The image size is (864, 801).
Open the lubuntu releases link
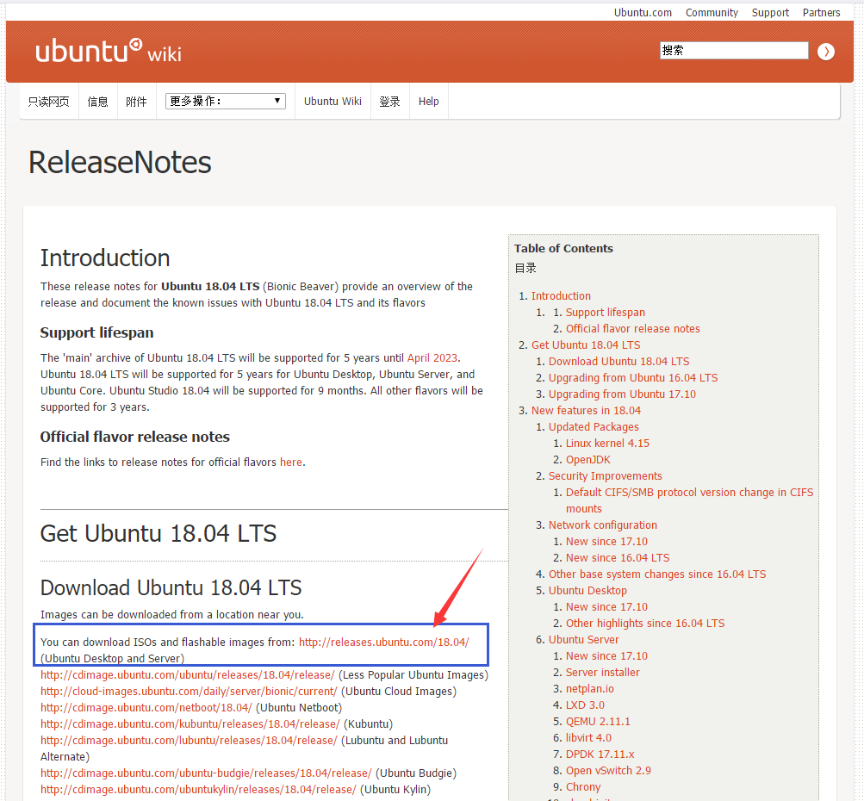tap(189, 741)
